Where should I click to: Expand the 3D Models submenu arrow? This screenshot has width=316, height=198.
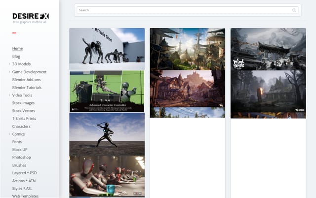click(9, 64)
